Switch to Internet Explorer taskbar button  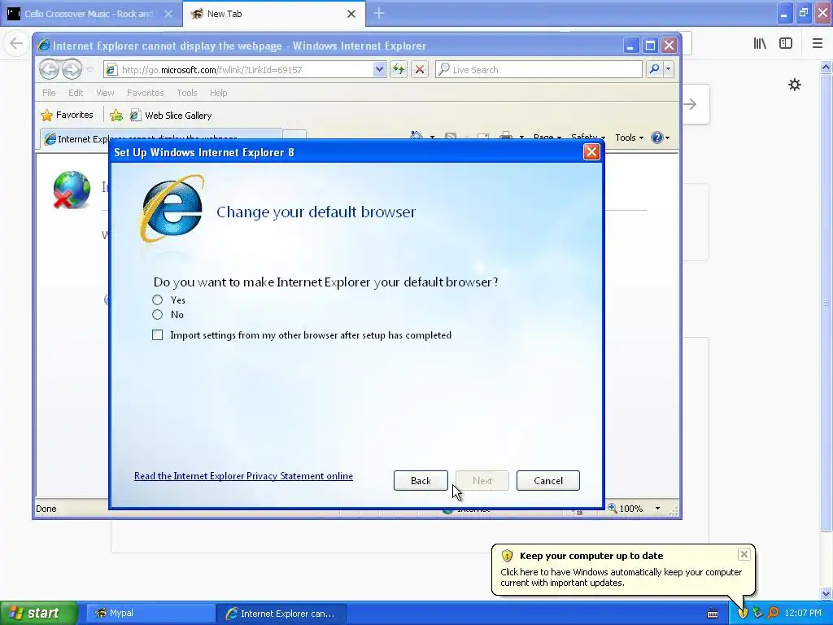(x=281, y=614)
